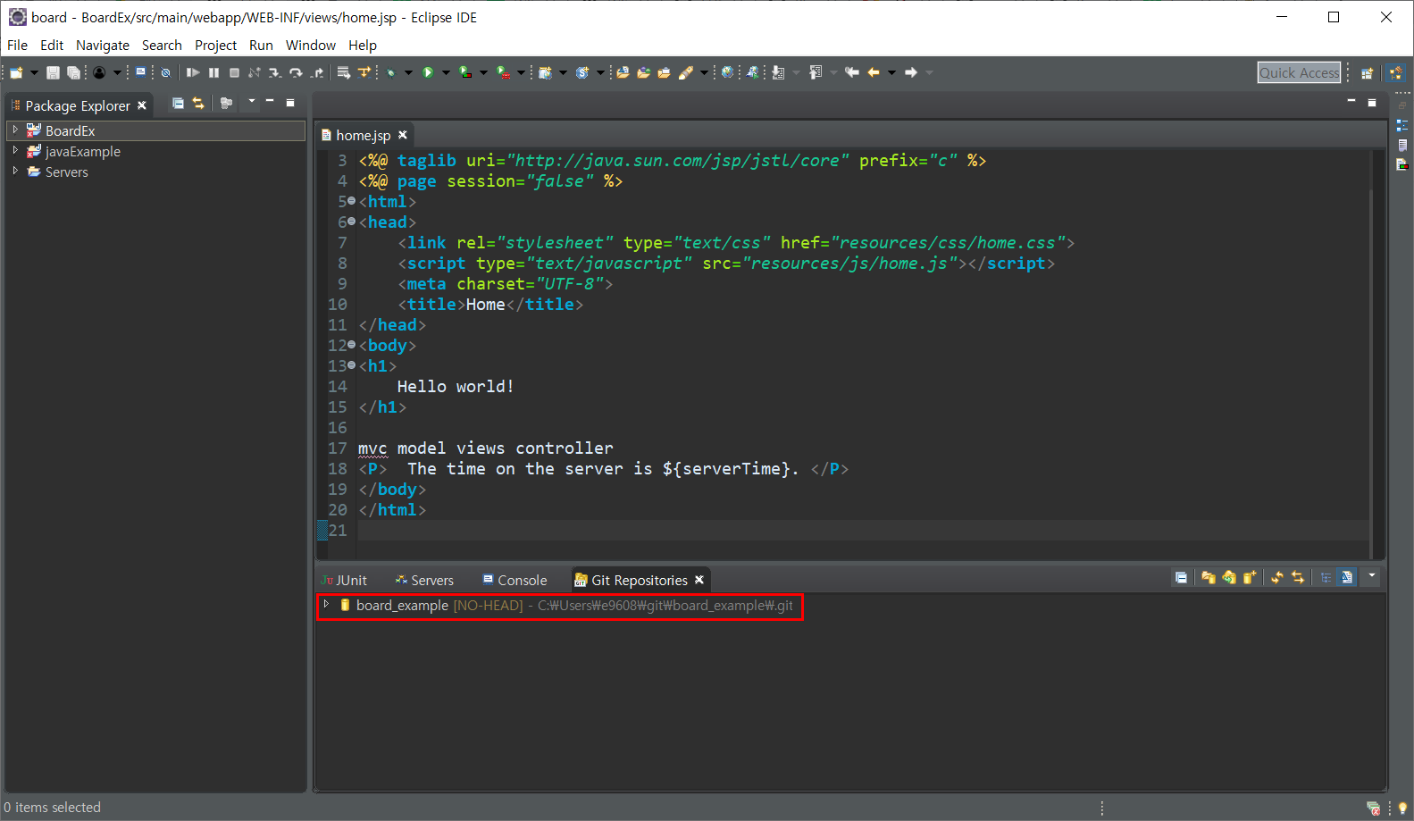Collapse all in Package Explorer
1414x821 pixels.
tap(178, 104)
